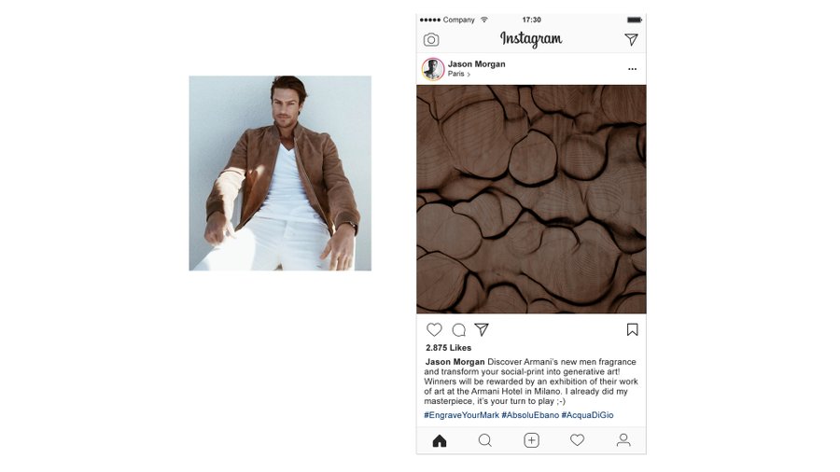Screen dimensions: 840x472
Task: Open comments with the speech bubble icon
Action: pos(458,329)
